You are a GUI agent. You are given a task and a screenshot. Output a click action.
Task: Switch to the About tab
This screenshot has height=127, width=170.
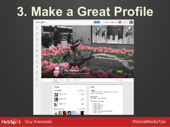pyautogui.click(x=56, y=80)
